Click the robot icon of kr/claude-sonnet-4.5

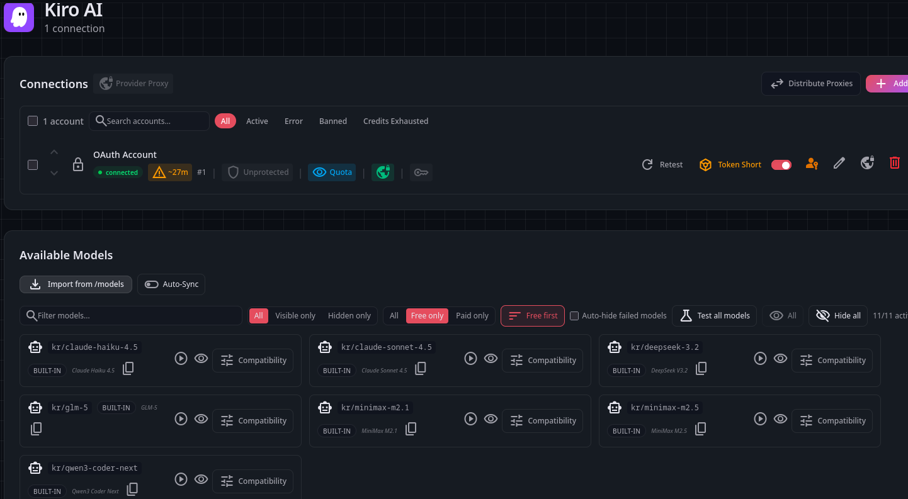pyautogui.click(x=325, y=347)
